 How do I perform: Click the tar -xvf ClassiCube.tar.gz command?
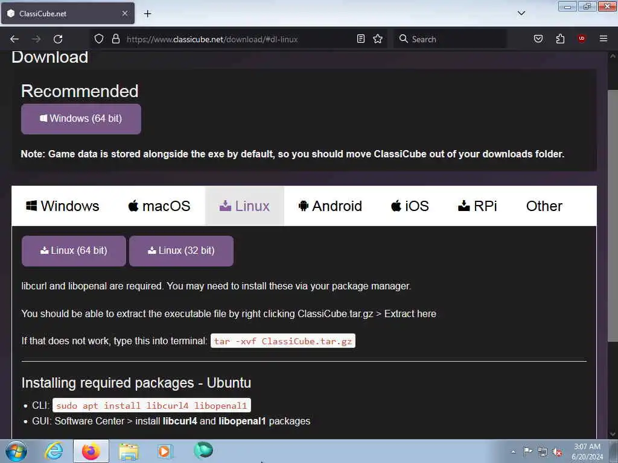tap(283, 341)
